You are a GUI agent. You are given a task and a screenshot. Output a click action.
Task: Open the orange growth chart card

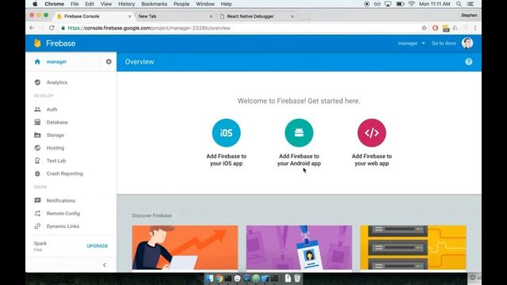[185, 248]
